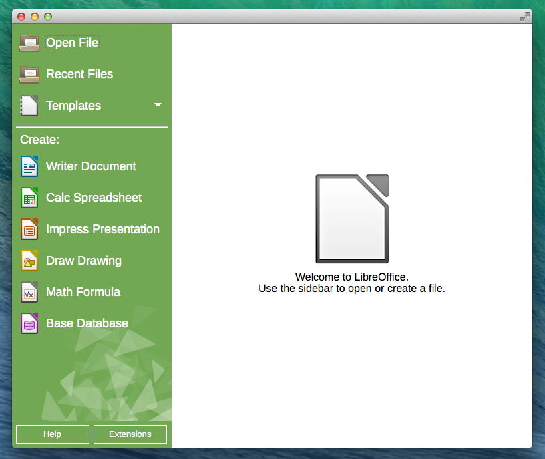The height and width of the screenshot is (459, 545).
Task: Open the Extensions page
Action: 130,434
